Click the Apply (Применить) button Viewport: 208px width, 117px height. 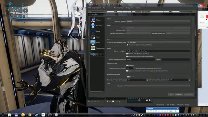(188, 95)
